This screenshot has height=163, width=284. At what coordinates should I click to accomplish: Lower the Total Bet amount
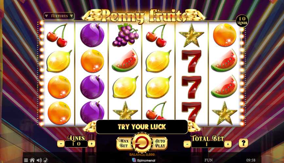[187, 144]
